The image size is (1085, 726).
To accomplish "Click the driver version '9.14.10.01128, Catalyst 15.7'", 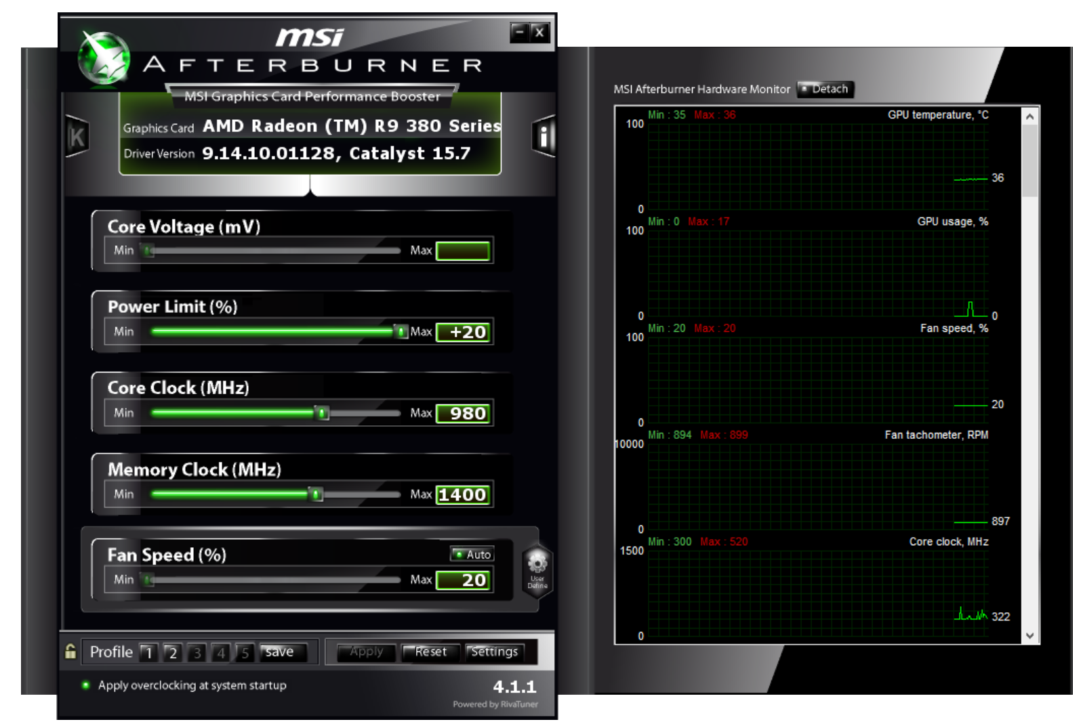I will (x=336, y=154).
